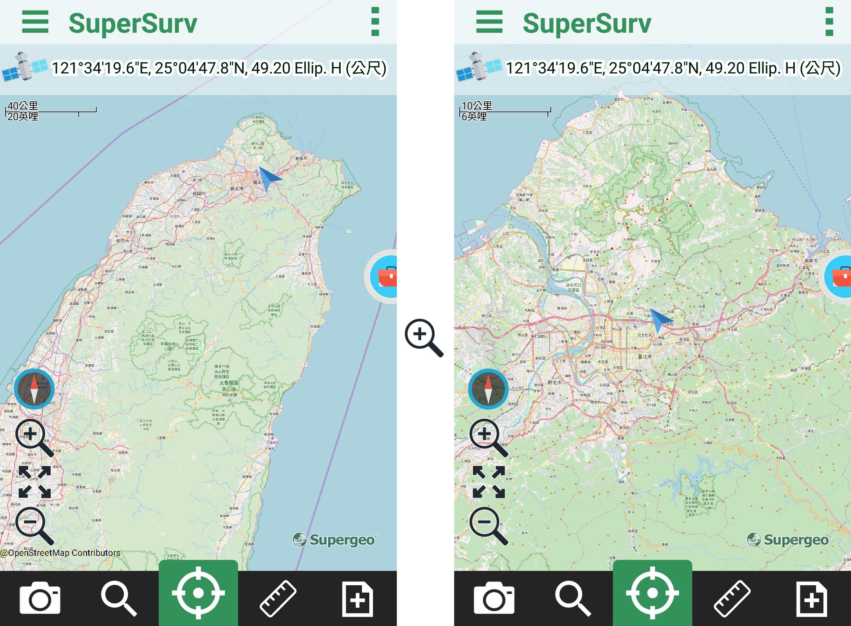This screenshot has width=851, height=626.
Task: Open toolbox button on left map edge
Action: pos(382,277)
